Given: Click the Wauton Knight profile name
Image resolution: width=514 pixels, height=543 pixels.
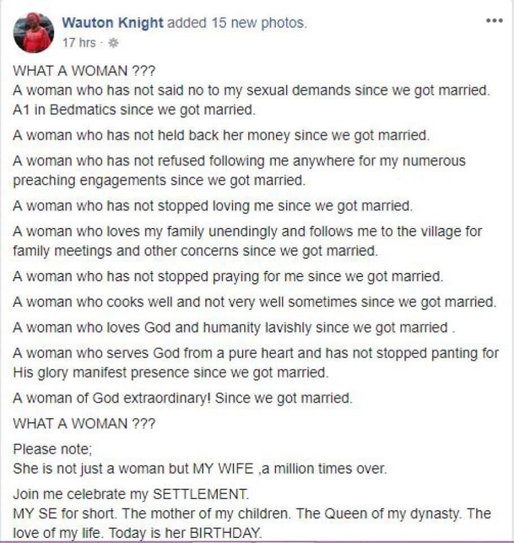Looking at the screenshot, I should 113,23.
